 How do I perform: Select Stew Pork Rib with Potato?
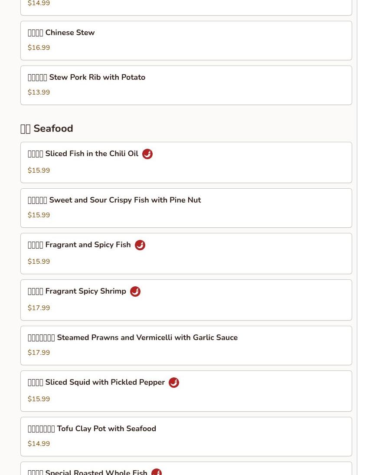(87, 77)
